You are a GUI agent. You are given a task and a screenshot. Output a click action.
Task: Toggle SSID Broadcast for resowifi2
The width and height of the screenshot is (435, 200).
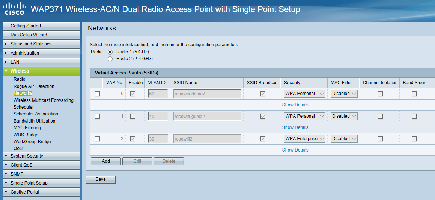pos(263,139)
